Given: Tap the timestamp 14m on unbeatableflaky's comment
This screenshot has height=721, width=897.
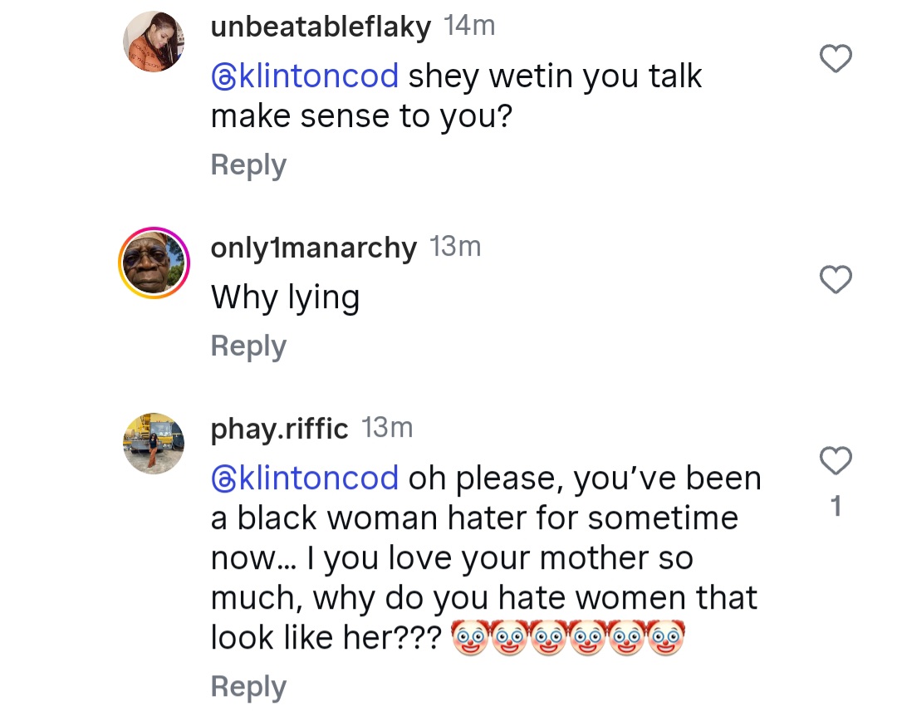Looking at the screenshot, I should (468, 25).
